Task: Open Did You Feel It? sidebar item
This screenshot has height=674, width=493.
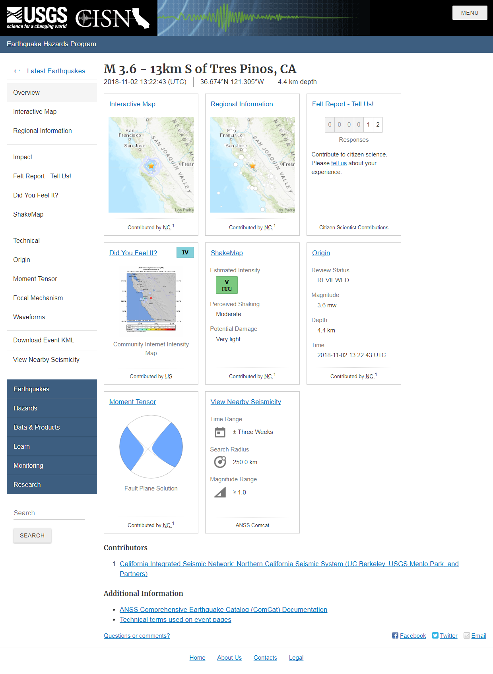Action: tap(52, 195)
